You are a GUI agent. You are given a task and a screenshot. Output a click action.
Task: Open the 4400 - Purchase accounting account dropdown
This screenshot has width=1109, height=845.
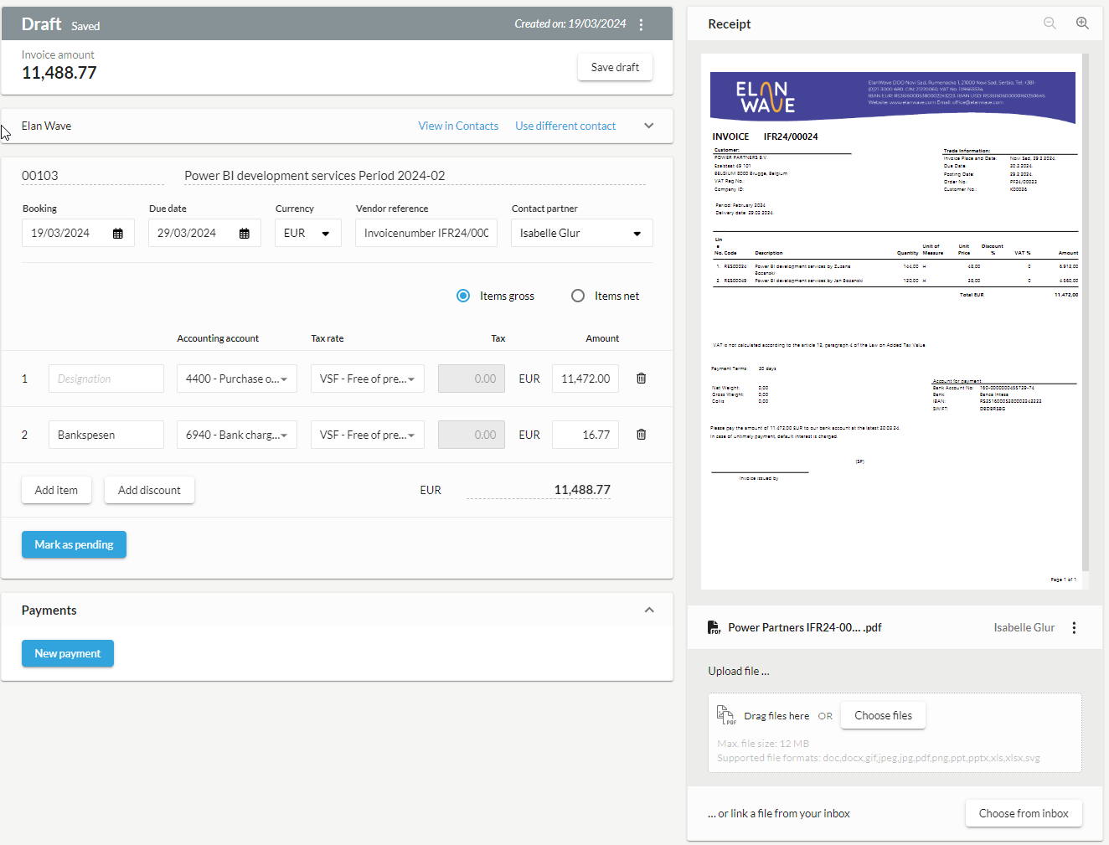pyautogui.click(x=237, y=379)
